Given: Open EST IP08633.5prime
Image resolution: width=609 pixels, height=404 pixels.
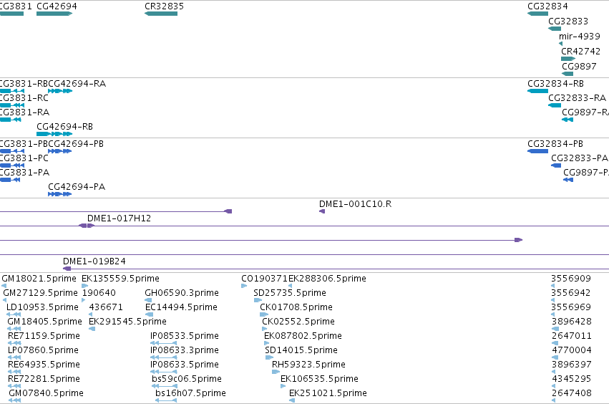Looking at the screenshot, I should (x=185, y=365).
